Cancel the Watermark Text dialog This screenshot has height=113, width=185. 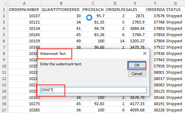[137, 74]
